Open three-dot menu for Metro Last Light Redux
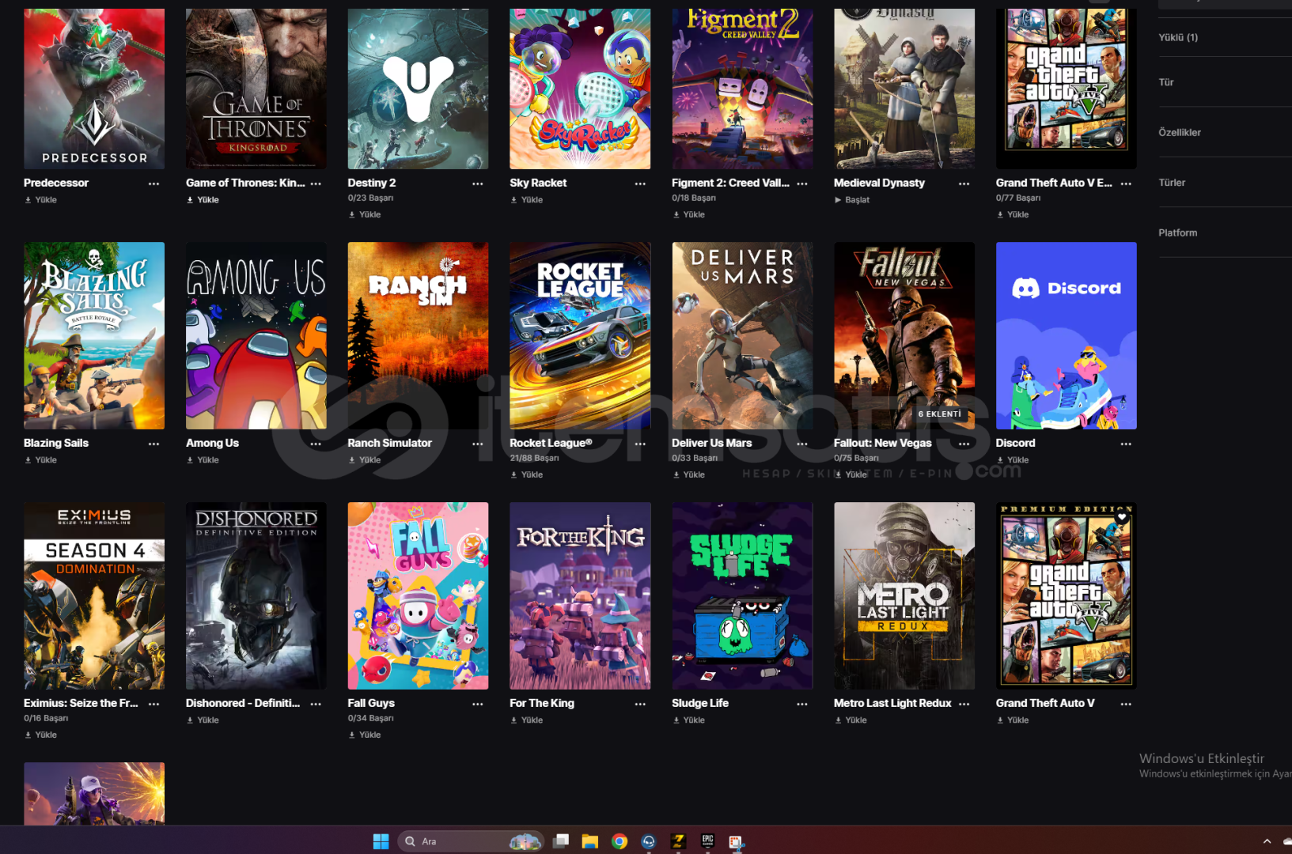This screenshot has width=1292, height=854. pos(964,704)
